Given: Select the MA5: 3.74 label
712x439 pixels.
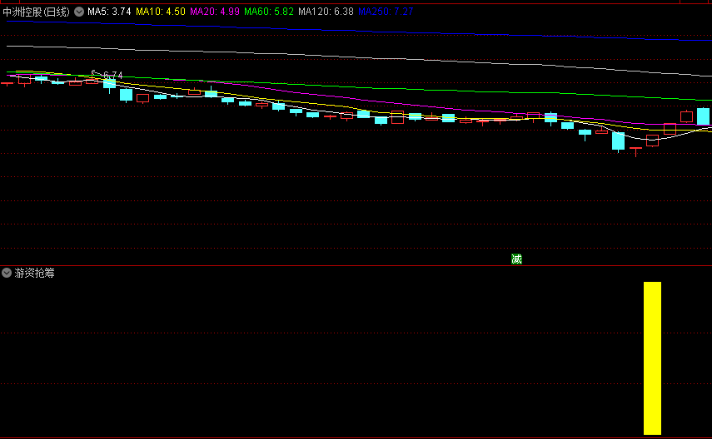Looking at the screenshot, I should click(x=109, y=12).
